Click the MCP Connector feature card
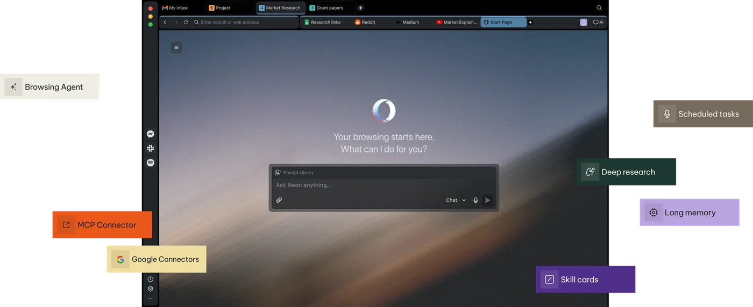Screen dimensions: 753x307 click(x=102, y=225)
